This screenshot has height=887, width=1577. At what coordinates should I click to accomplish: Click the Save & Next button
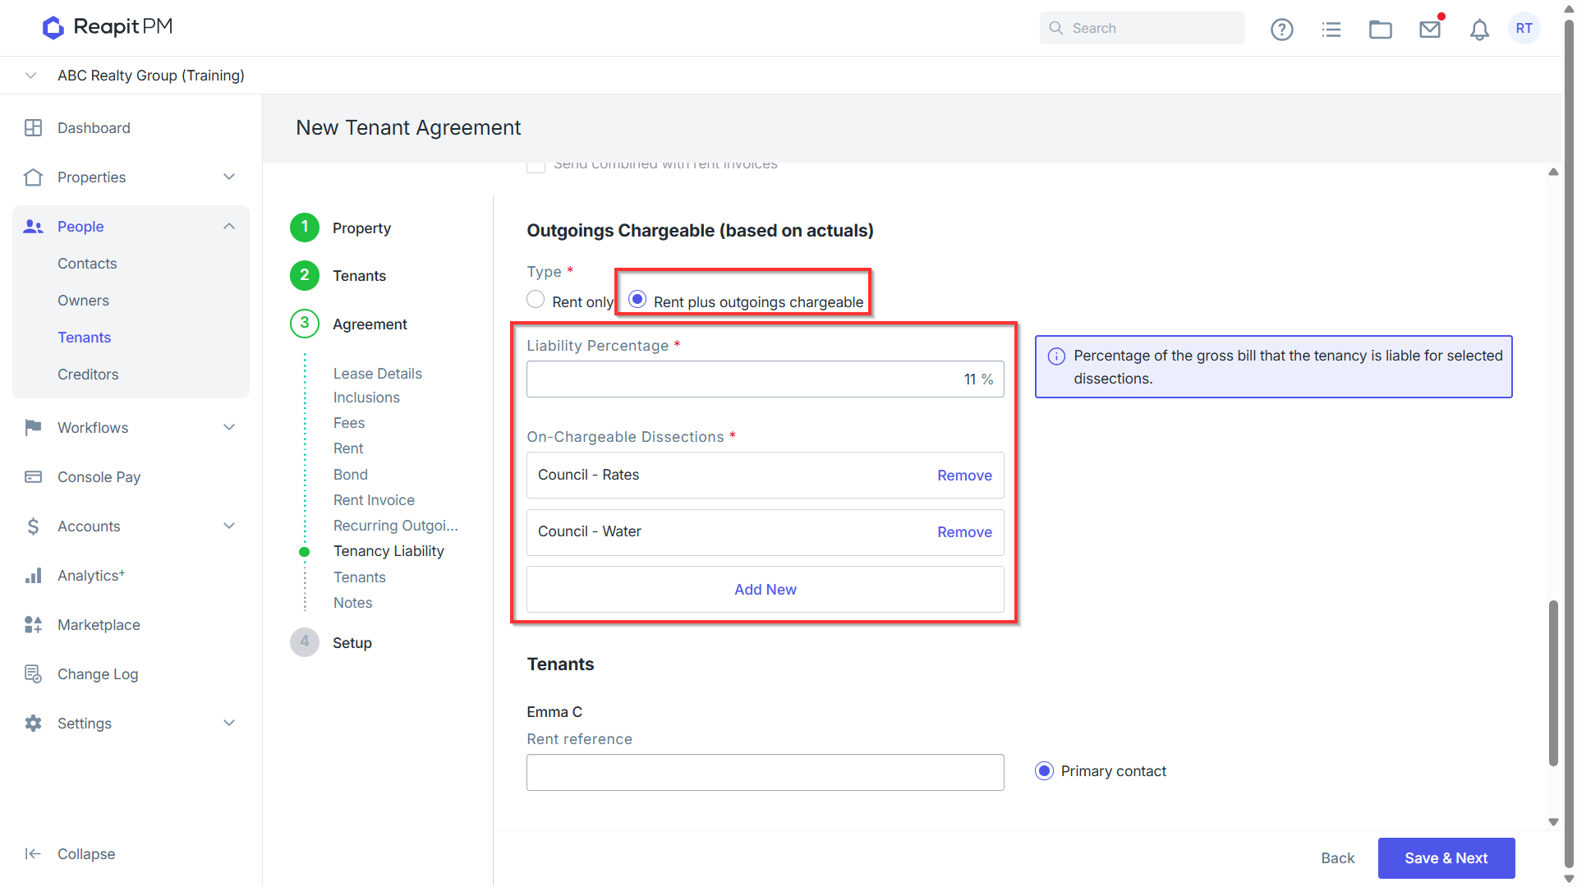(1446, 858)
